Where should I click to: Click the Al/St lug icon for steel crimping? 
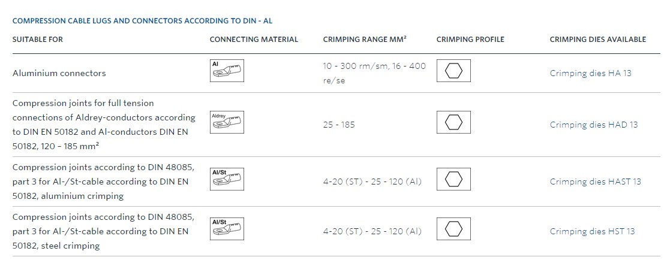[x=227, y=229]
